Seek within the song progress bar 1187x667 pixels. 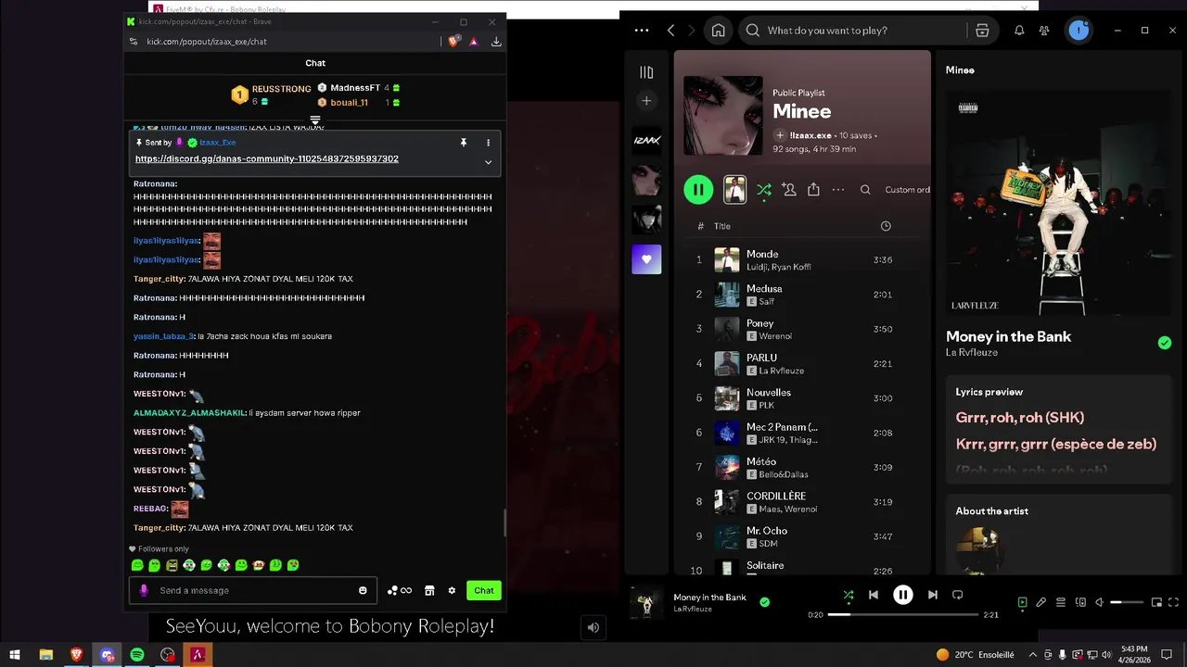coord(903,614)
